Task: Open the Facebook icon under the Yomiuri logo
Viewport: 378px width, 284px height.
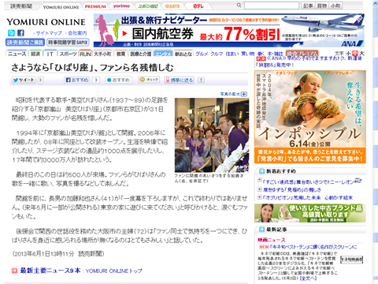Action: tap(20, 33)
